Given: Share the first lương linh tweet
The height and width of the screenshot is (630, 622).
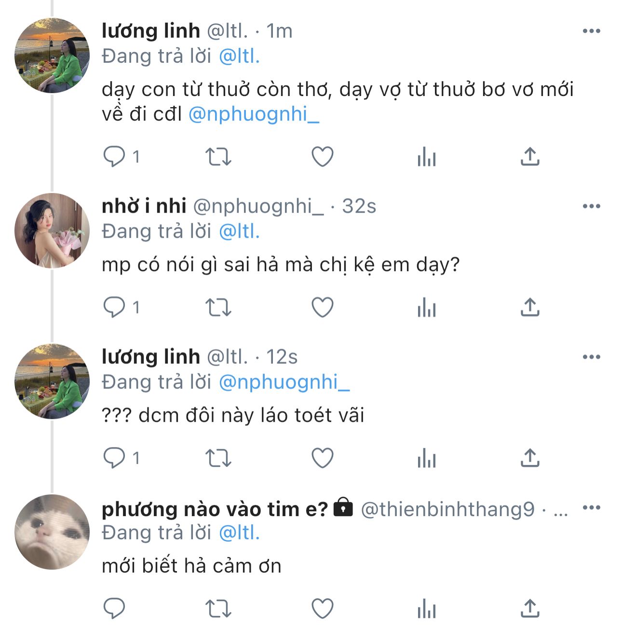Looking at the screenshot, I should tap(529, 157).
